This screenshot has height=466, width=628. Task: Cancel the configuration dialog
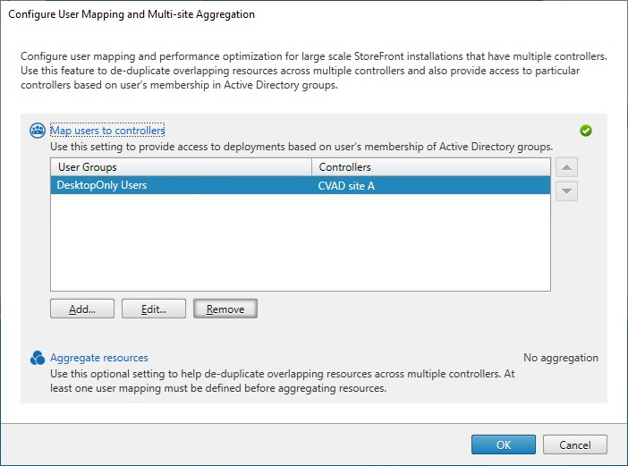coord(575,445)
